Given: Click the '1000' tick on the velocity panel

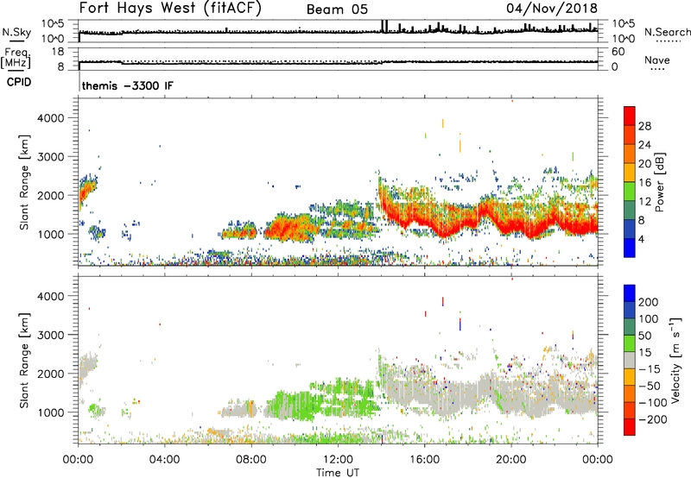Looking at the screenshot, I should click(51, 412).
